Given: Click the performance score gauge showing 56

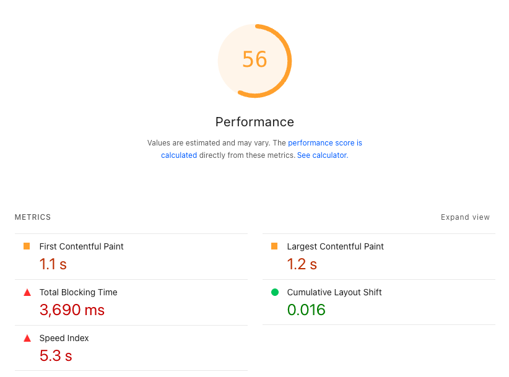Looking at the screenshot, I should tap(254, 60).
